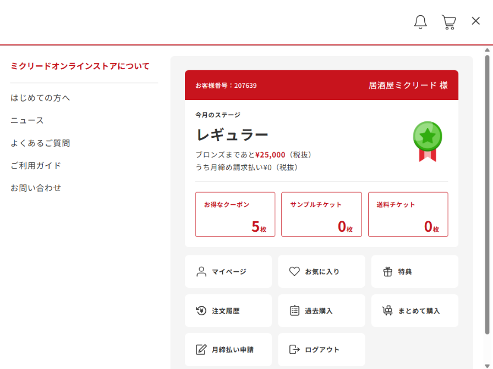
Task: Select the ログアウト logout label
Action: (322, 350)
